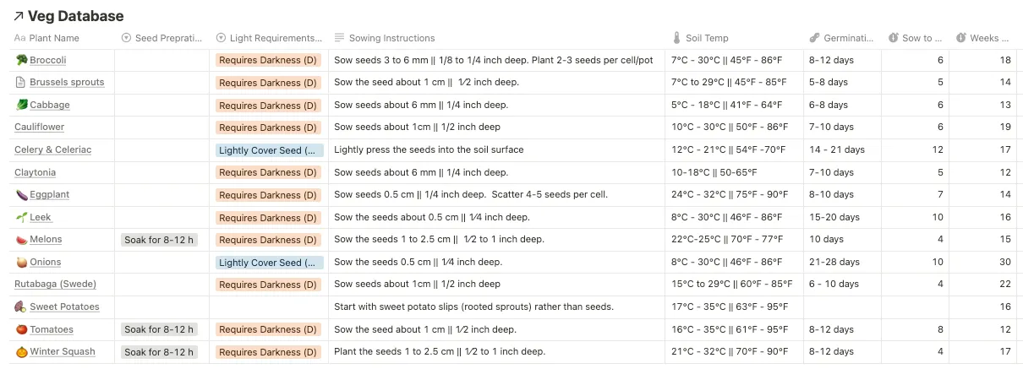Click the tomato emoji icon
Viewport: 1023px width, 369px height.
click(x=21, y=329)
